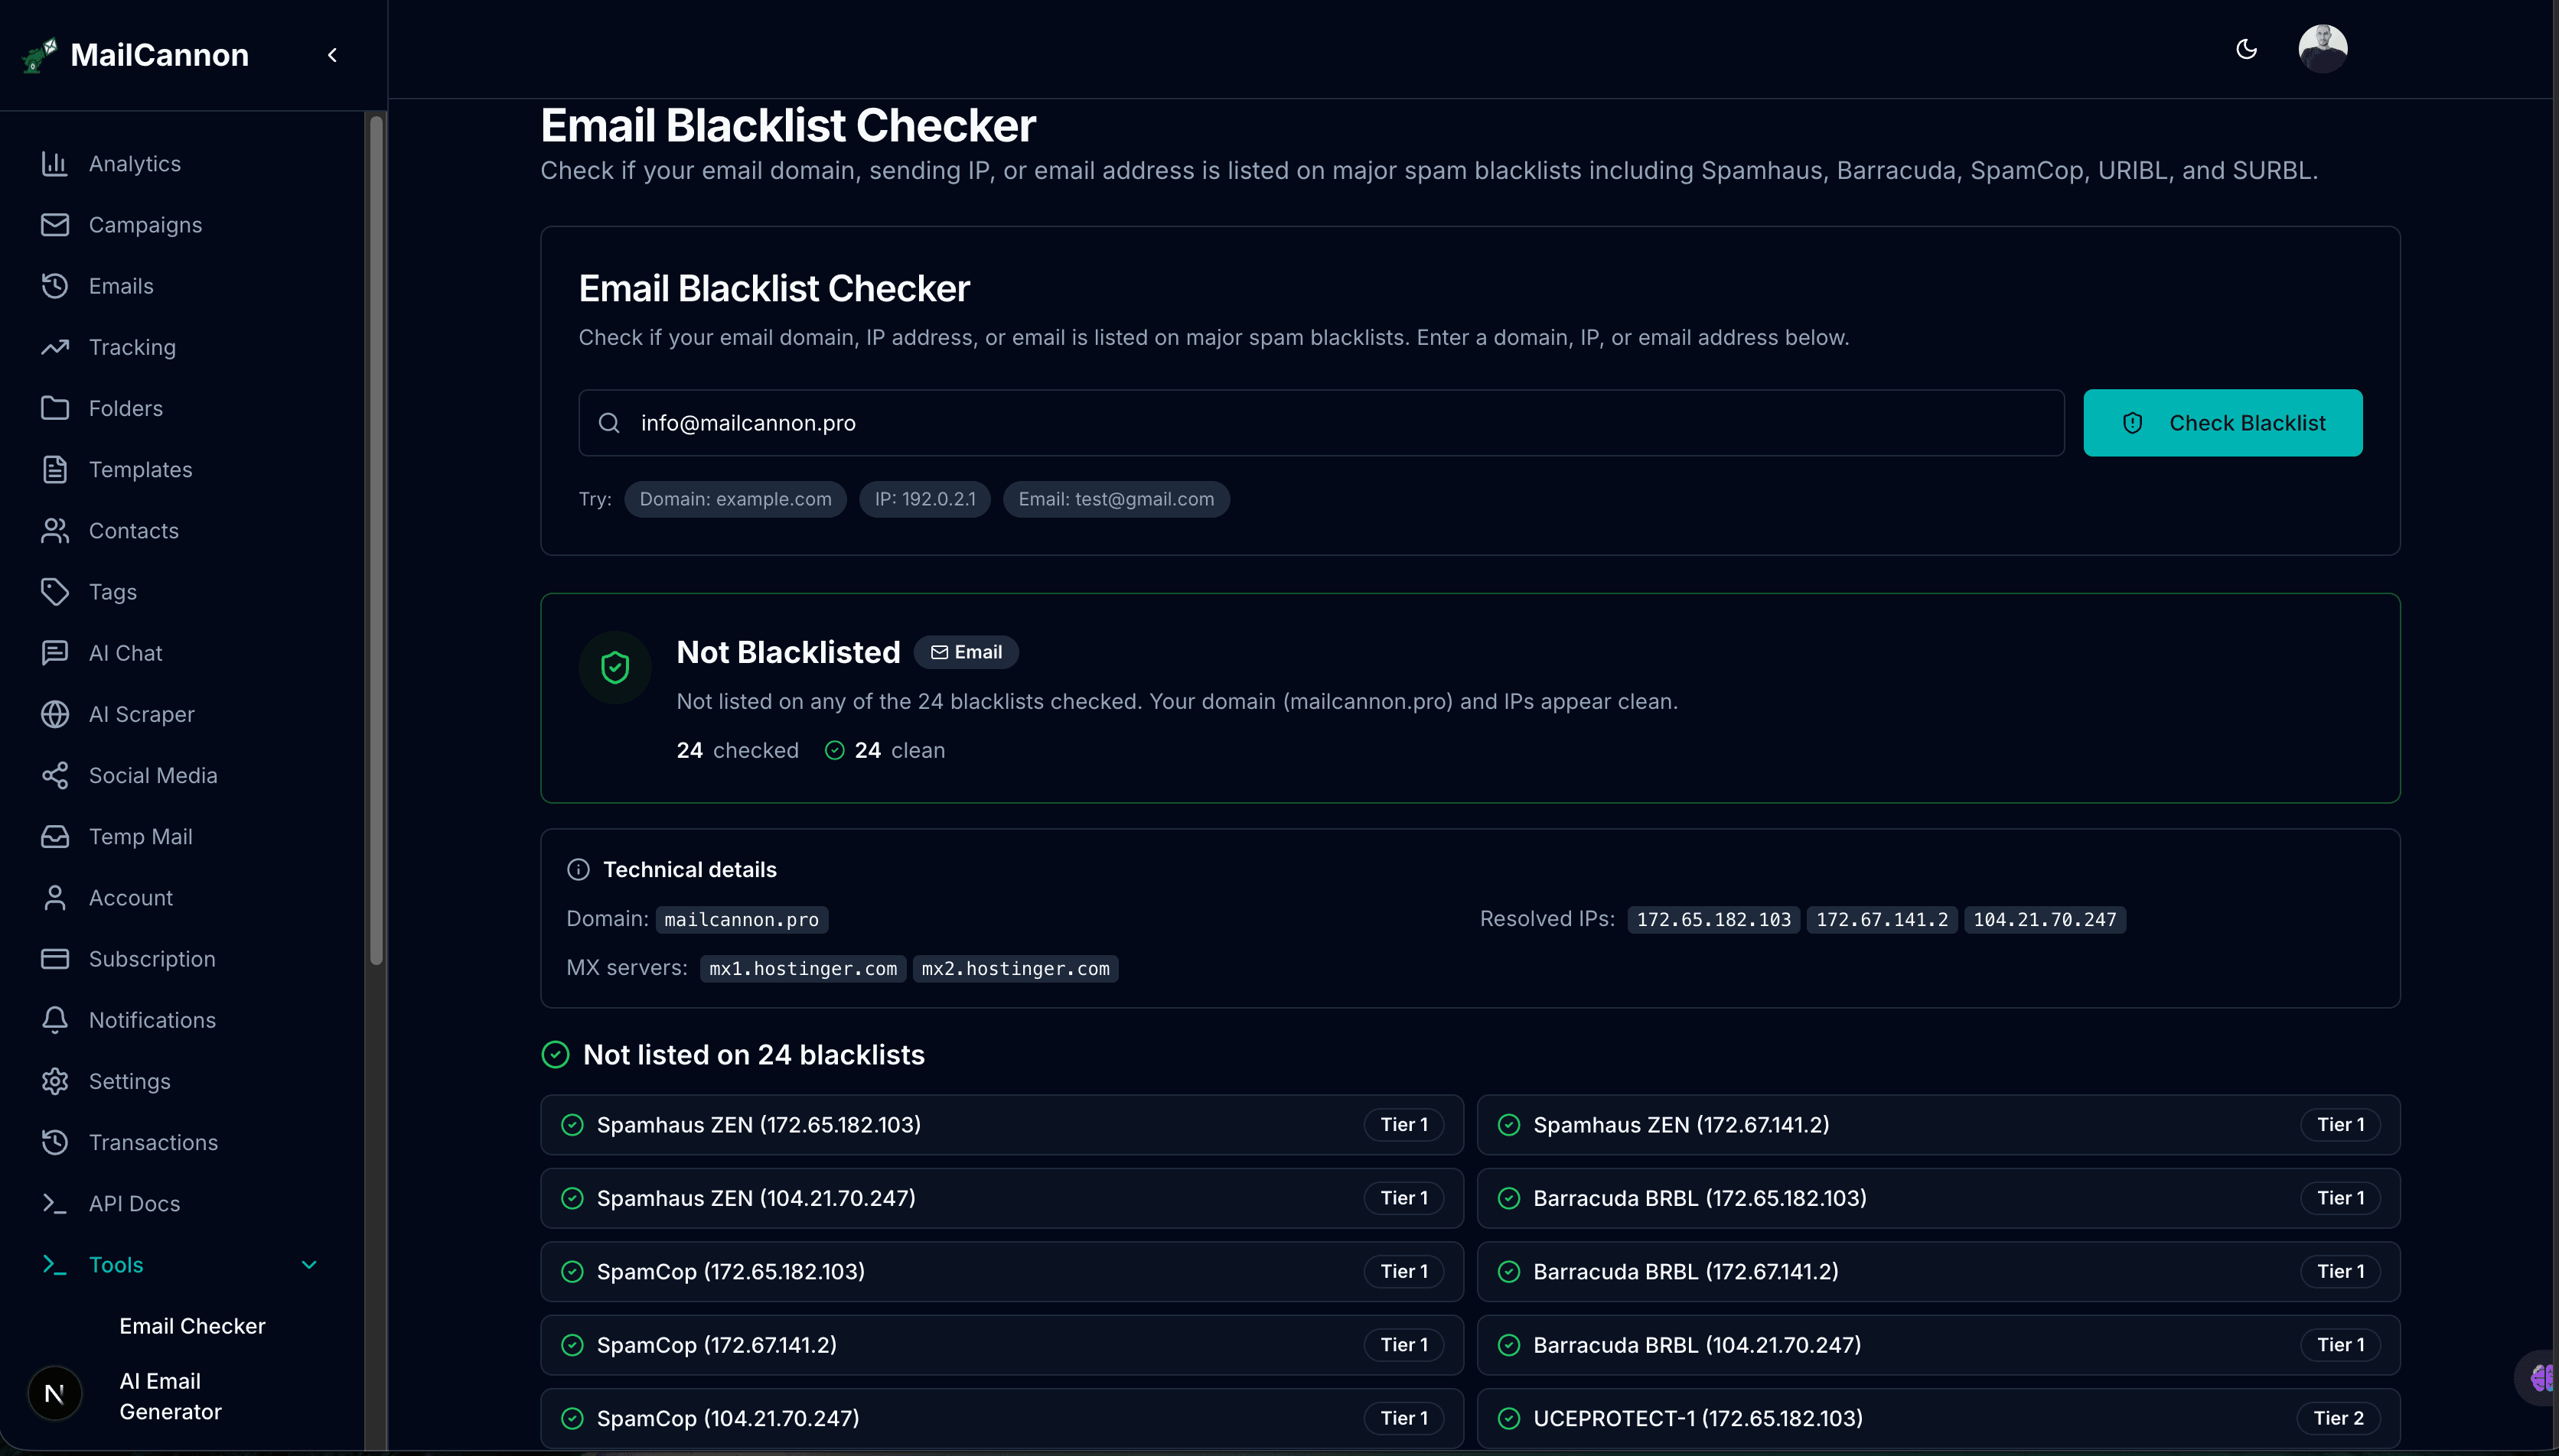The height and width of the screenshot is (1456, 2559).
Task: Click the blacklist search input field
Action: pos(1321,423)
